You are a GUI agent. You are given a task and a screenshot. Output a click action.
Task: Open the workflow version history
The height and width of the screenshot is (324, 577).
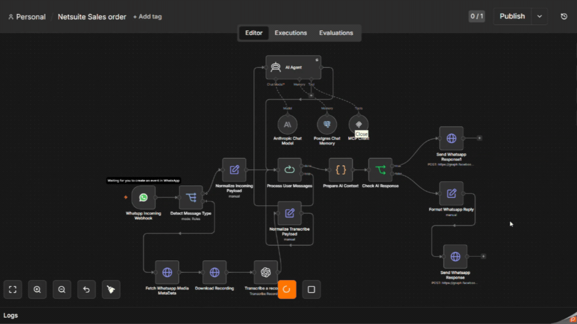[564, 16]
